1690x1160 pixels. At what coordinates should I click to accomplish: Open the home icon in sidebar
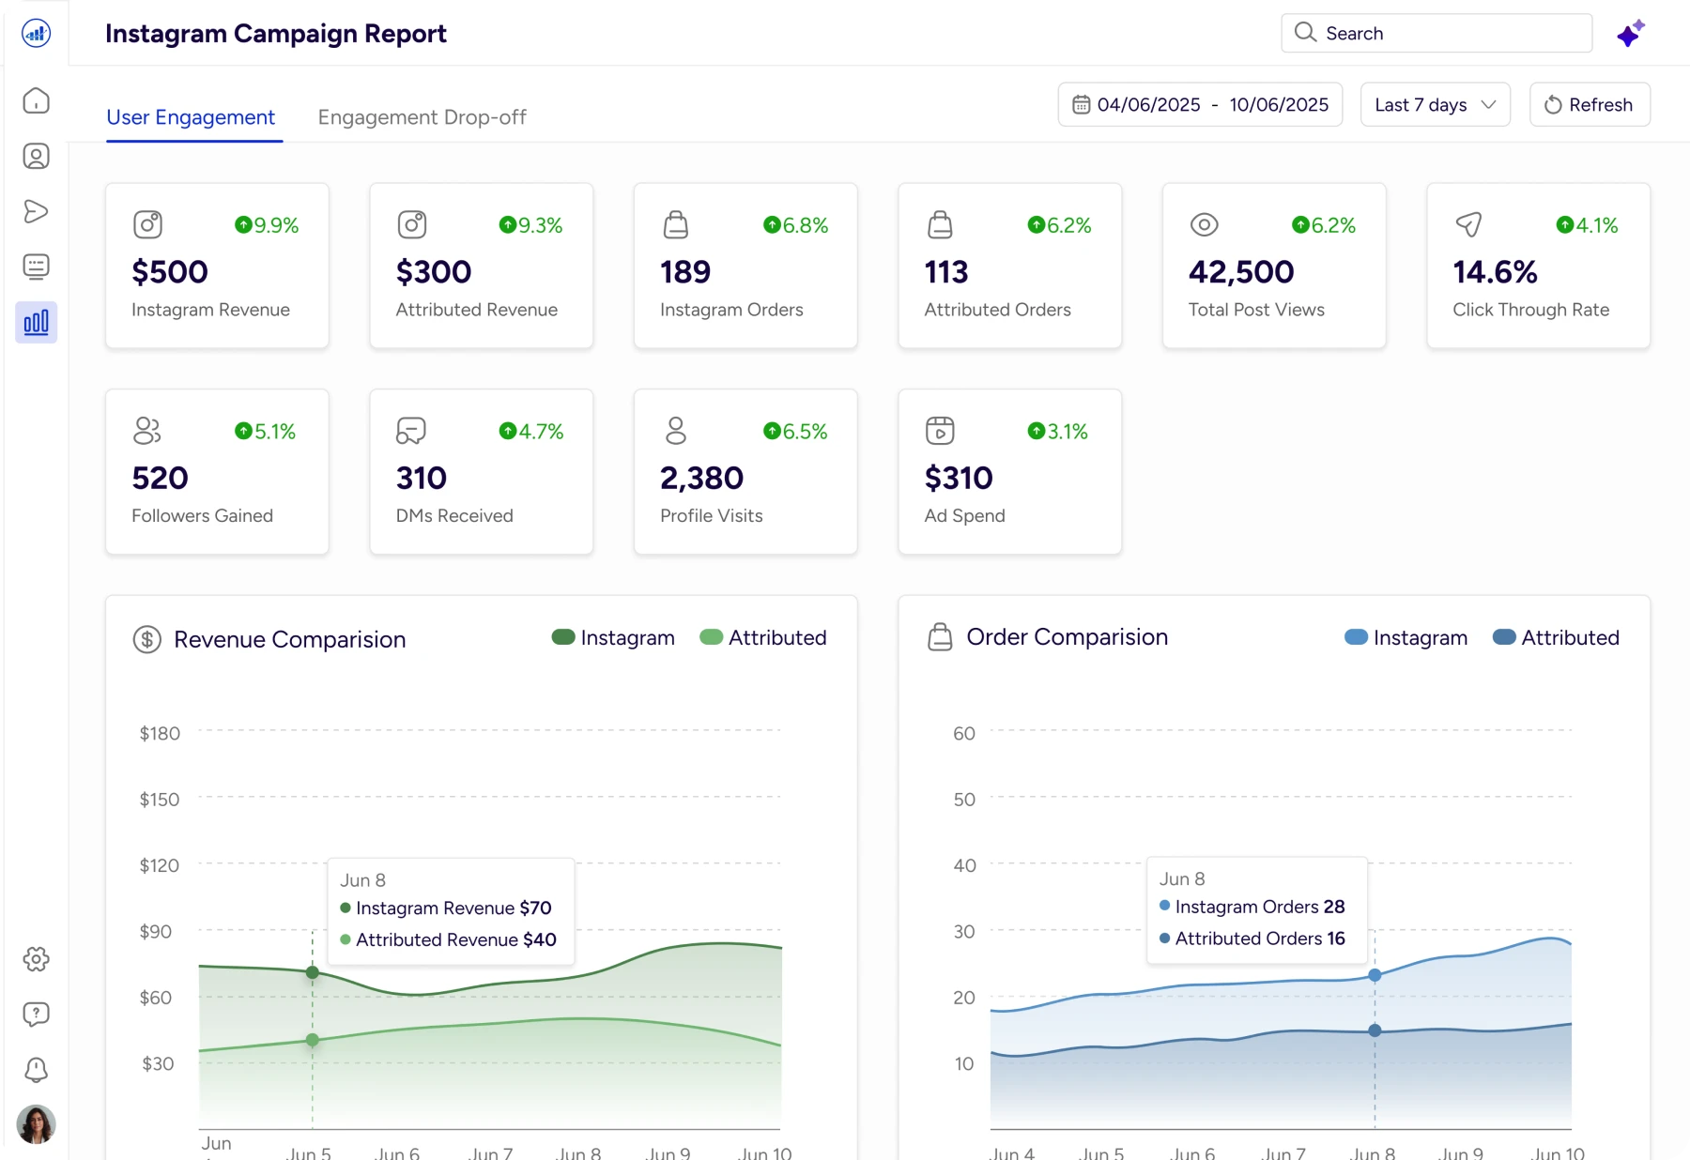[x=36, y=100]
